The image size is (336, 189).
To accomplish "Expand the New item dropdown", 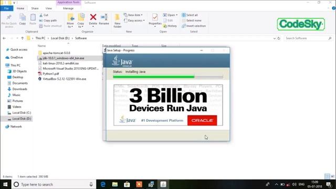I will tap(133, 15).
